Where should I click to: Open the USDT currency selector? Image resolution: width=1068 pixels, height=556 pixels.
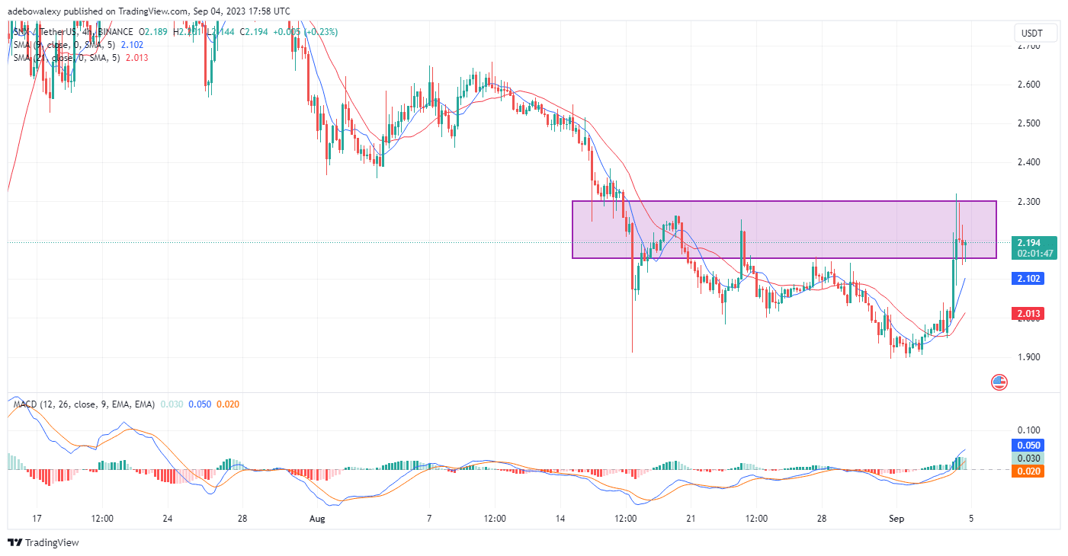pos(1035,33)
